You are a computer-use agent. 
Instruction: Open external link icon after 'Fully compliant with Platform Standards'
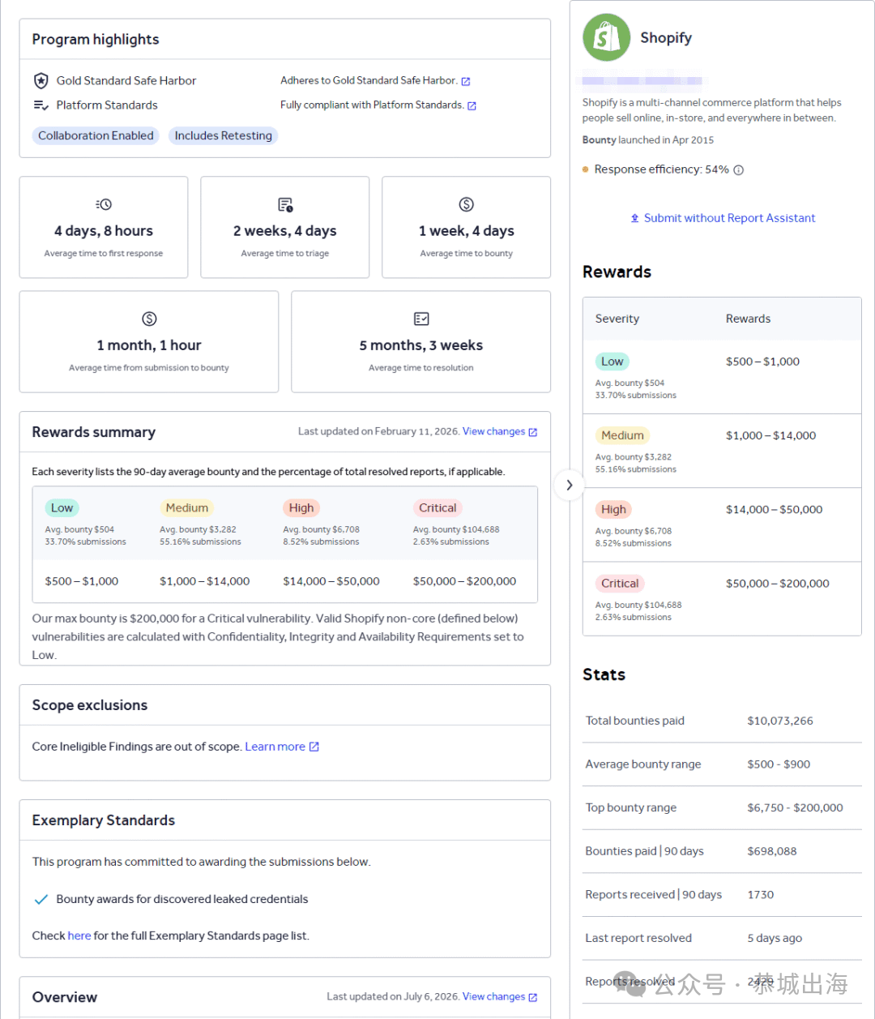click(472, 105)
